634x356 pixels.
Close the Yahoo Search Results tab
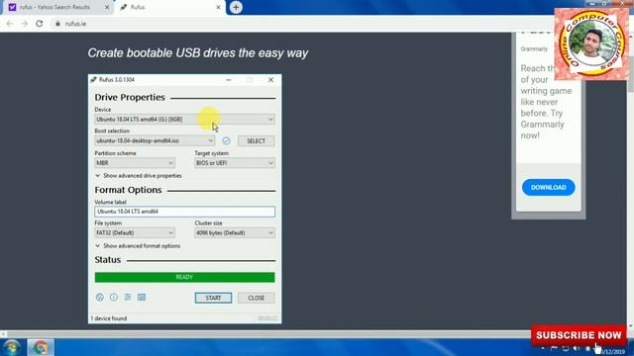click(107, 7)
